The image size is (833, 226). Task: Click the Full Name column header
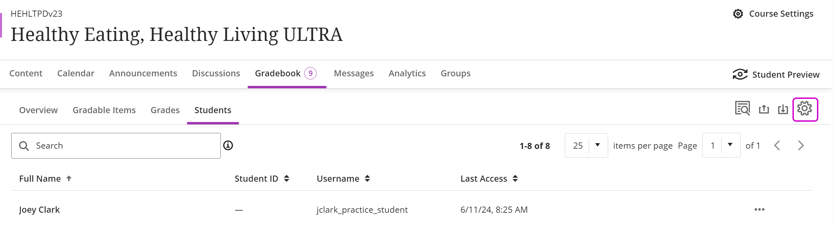[40, 179]
